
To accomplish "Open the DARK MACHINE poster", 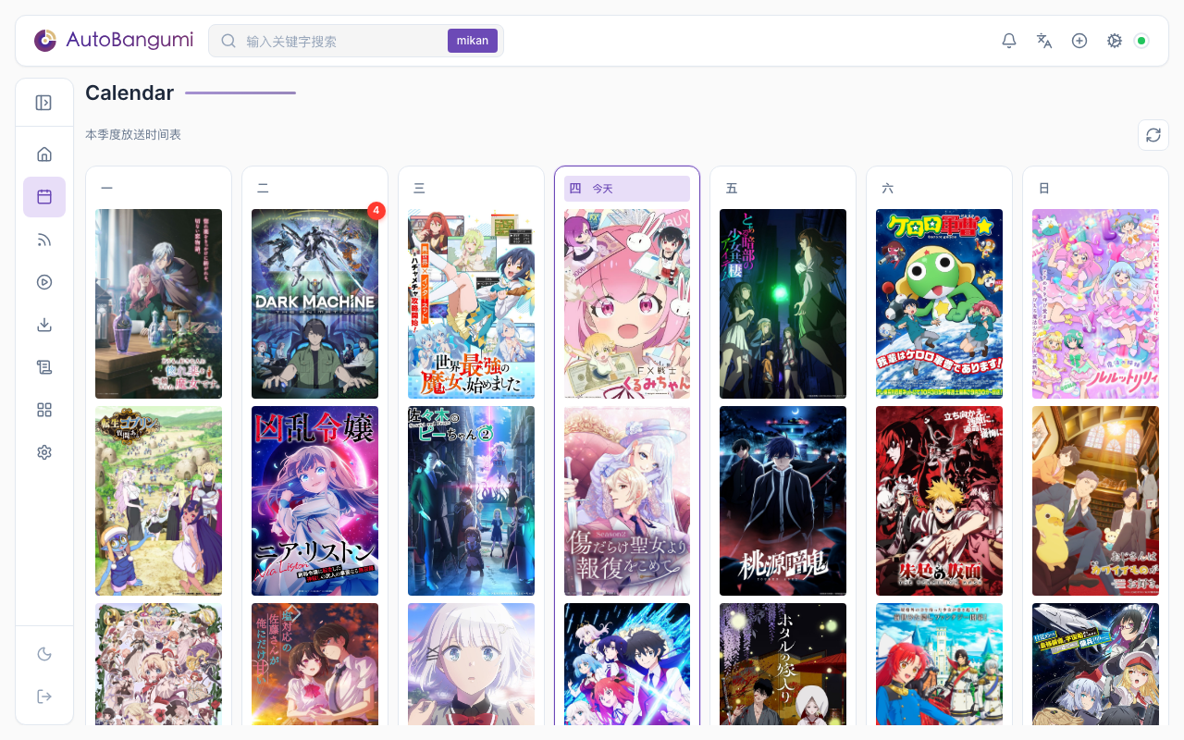I will pos(314,303).
